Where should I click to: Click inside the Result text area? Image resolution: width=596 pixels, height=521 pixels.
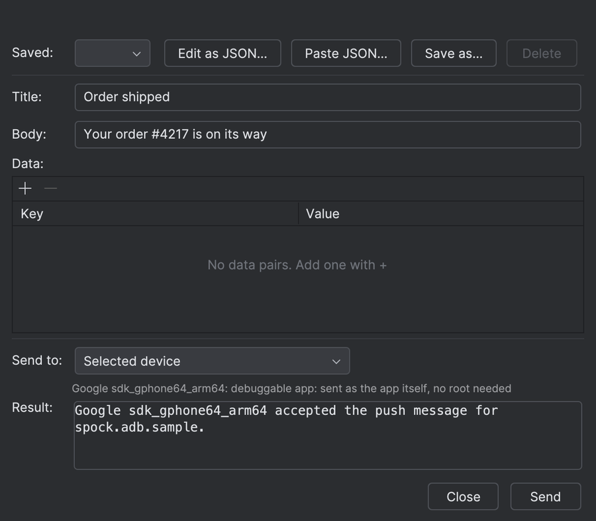[328, 436]
